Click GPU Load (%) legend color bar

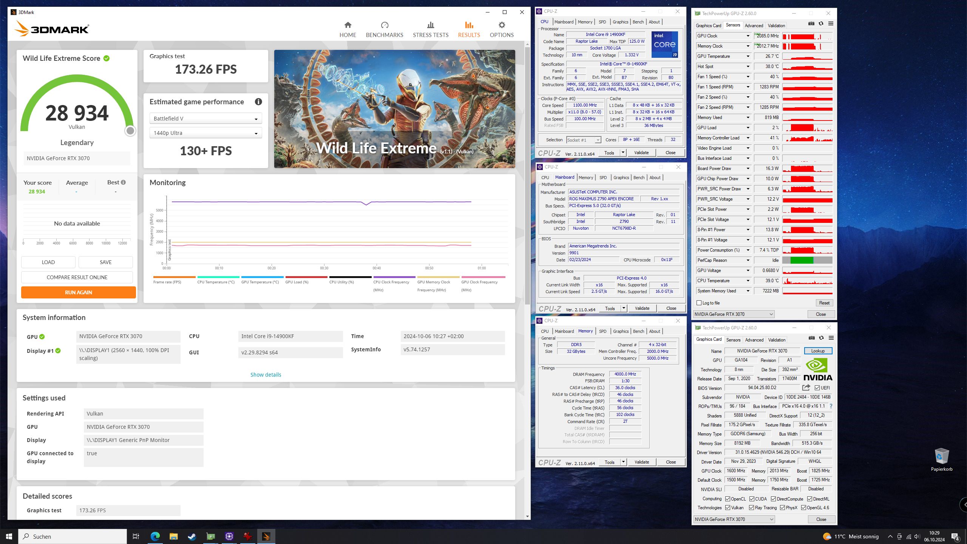(x=306, y=277)
